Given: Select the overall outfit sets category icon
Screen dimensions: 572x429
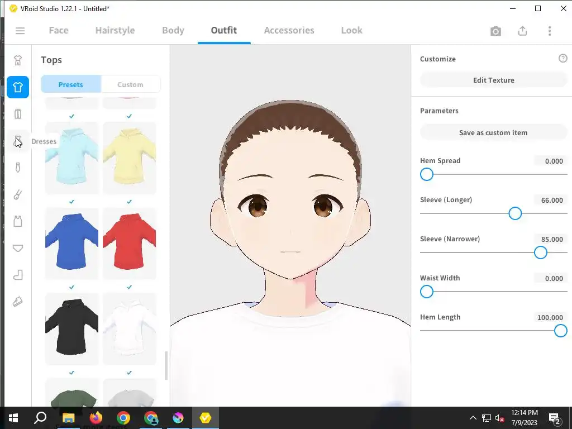Looking at the screenshot, I should 18,60.
